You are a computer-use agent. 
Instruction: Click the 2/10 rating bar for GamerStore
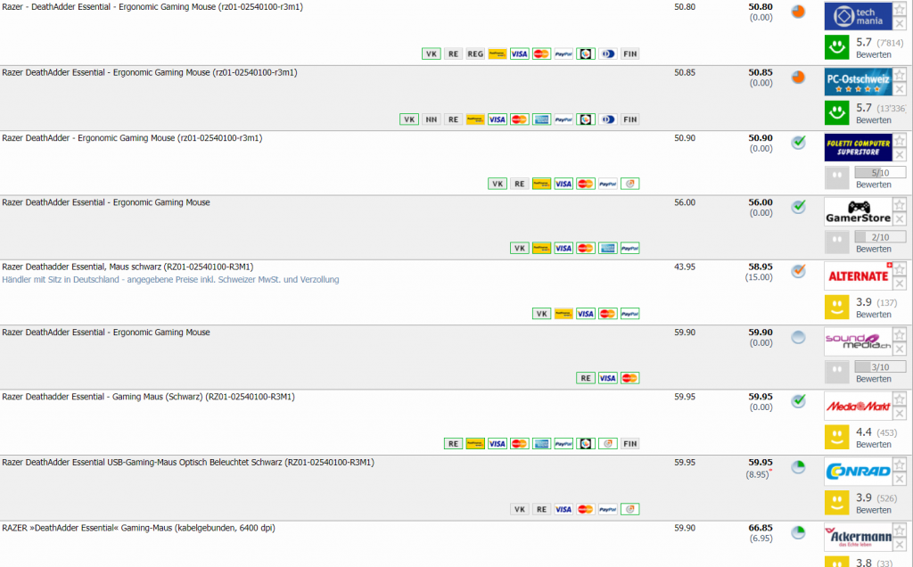tap(880, 237)
